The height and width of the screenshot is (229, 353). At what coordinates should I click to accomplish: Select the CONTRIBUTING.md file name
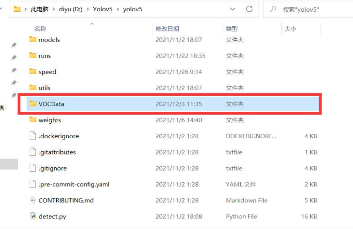(x=66, y=200)
